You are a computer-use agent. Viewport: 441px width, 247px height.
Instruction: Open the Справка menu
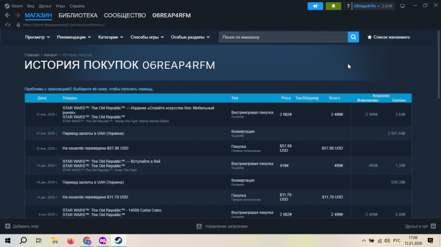pyautogui.click(x=77, y=6)
